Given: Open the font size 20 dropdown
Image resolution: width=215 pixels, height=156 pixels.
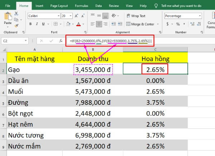Looking at the screenshot, I should point(71,16).
